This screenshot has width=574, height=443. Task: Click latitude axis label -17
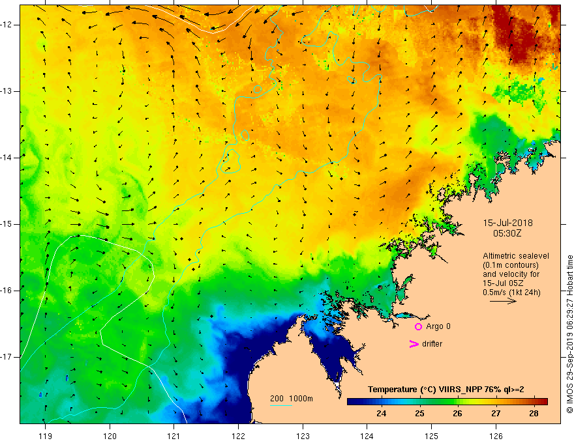tap(7, 357)
